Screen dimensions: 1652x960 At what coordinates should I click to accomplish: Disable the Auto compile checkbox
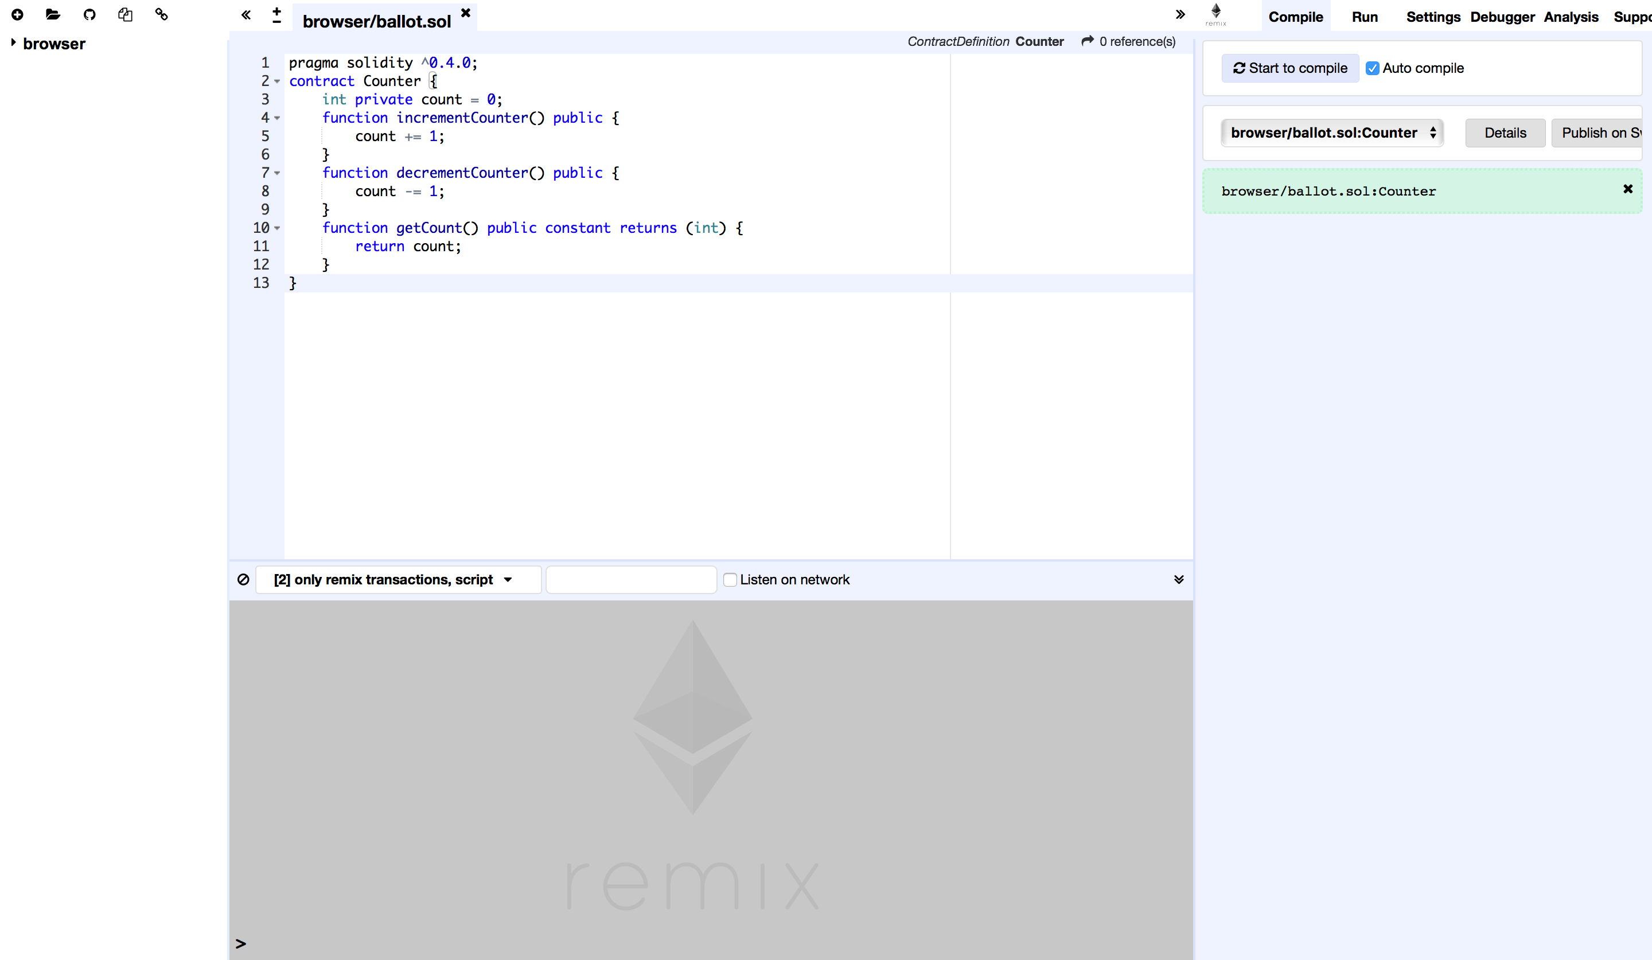click(1373, 68)
